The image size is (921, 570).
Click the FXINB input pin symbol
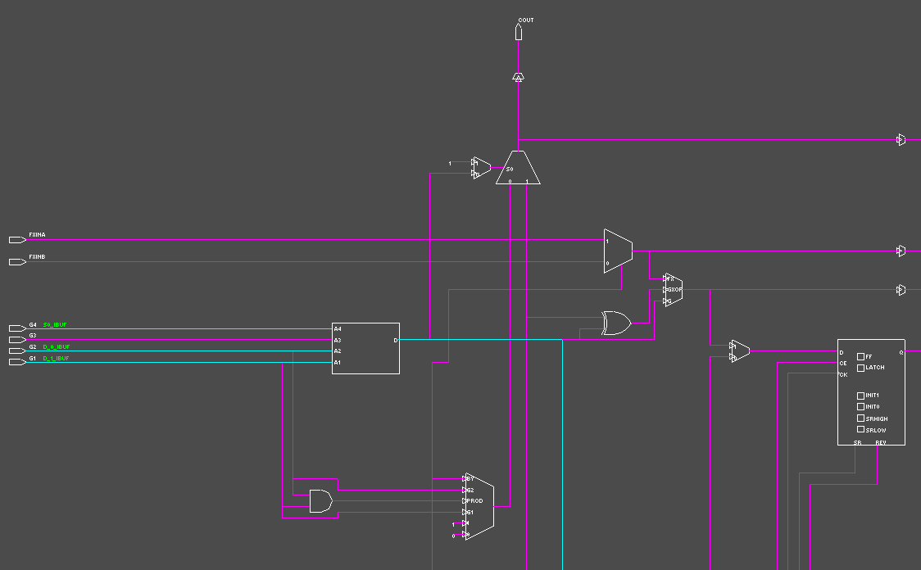pos(18,262)
